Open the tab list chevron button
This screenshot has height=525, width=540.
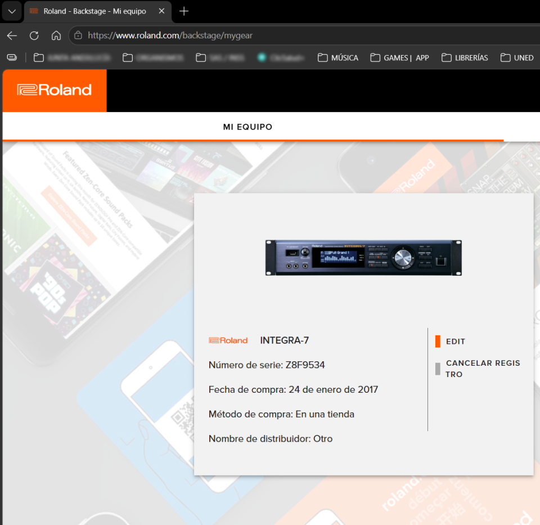coord(12,11)
